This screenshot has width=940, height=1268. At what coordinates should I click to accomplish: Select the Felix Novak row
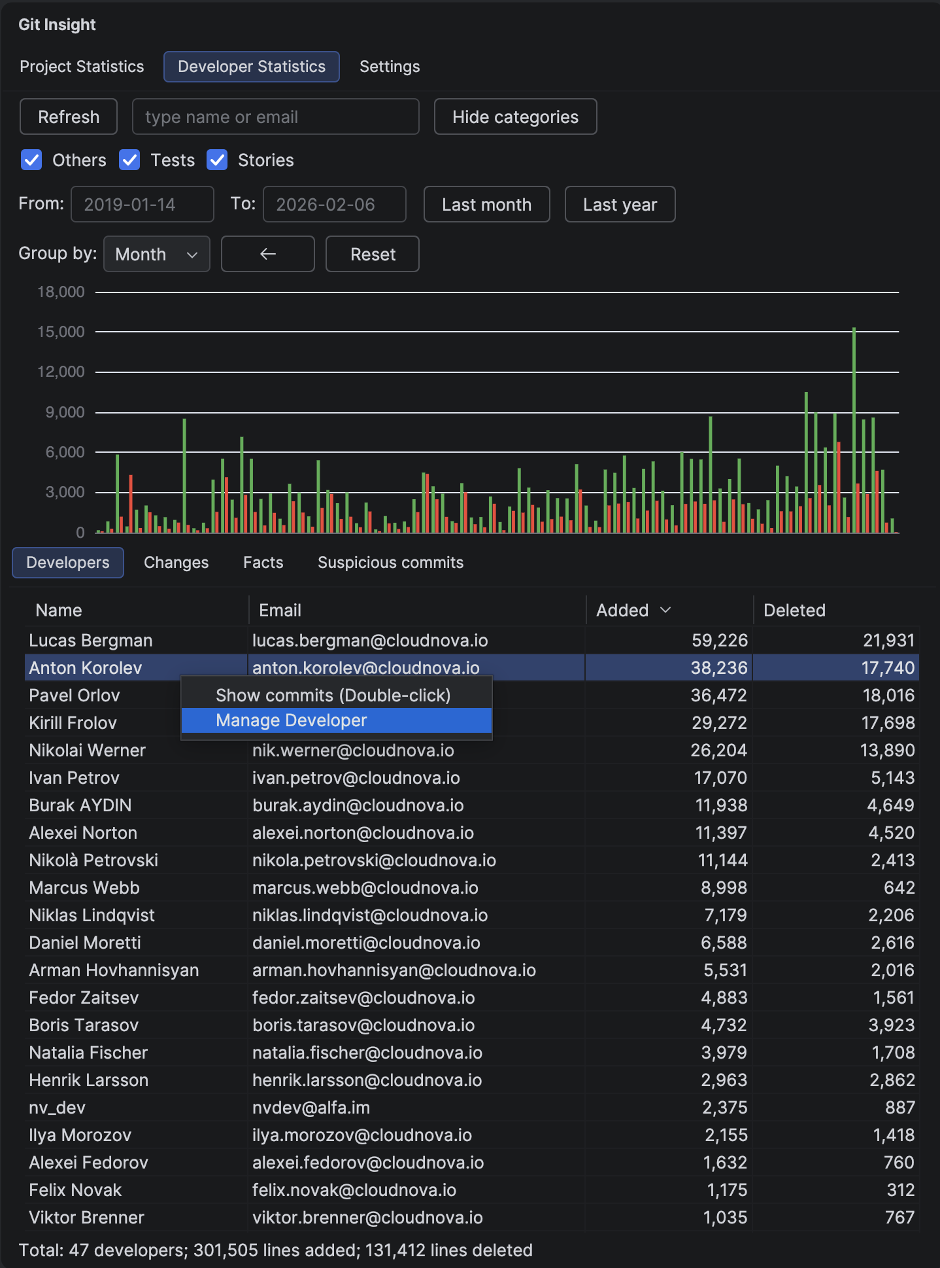tap(472, 1189)
